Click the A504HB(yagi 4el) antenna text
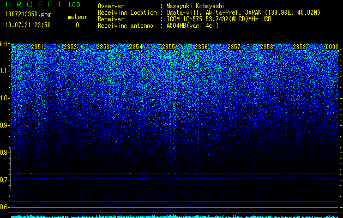This screenshot has width=343, height=218. click(192, 26)
